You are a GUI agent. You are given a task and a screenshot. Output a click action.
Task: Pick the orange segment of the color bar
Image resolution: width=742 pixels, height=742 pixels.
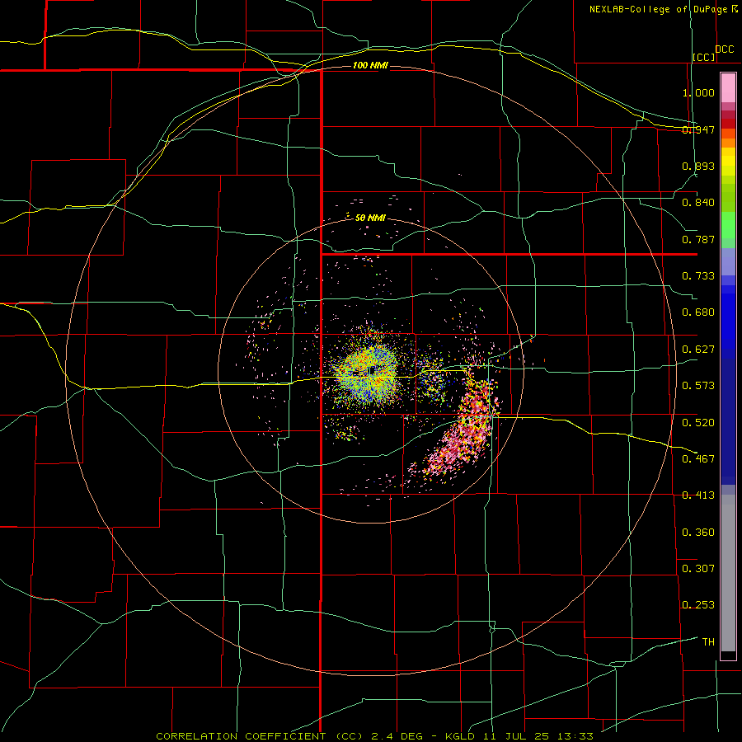tap(728, 143)
